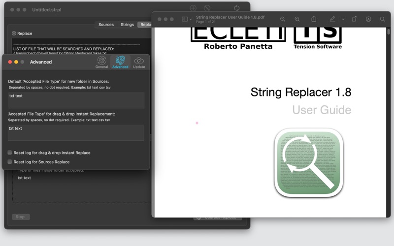Select the Advanced preferences pane

pos(120,62)
